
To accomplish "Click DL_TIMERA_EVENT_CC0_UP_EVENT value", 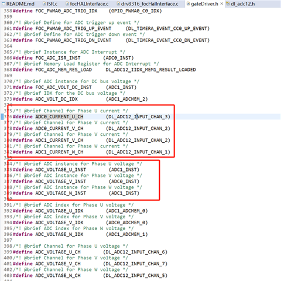I will (x=167, y=29).
